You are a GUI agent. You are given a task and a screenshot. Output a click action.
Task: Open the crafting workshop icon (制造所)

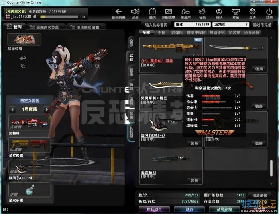tap(185, 12)
